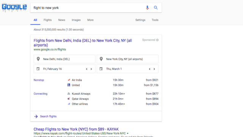Switch to the Flights tab
This screenshot has width=243, height=137.
click(47, 20)
